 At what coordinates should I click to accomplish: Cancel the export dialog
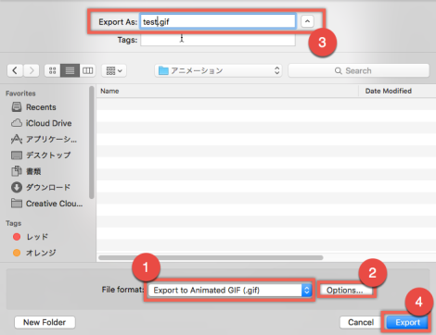click(361, 322)
